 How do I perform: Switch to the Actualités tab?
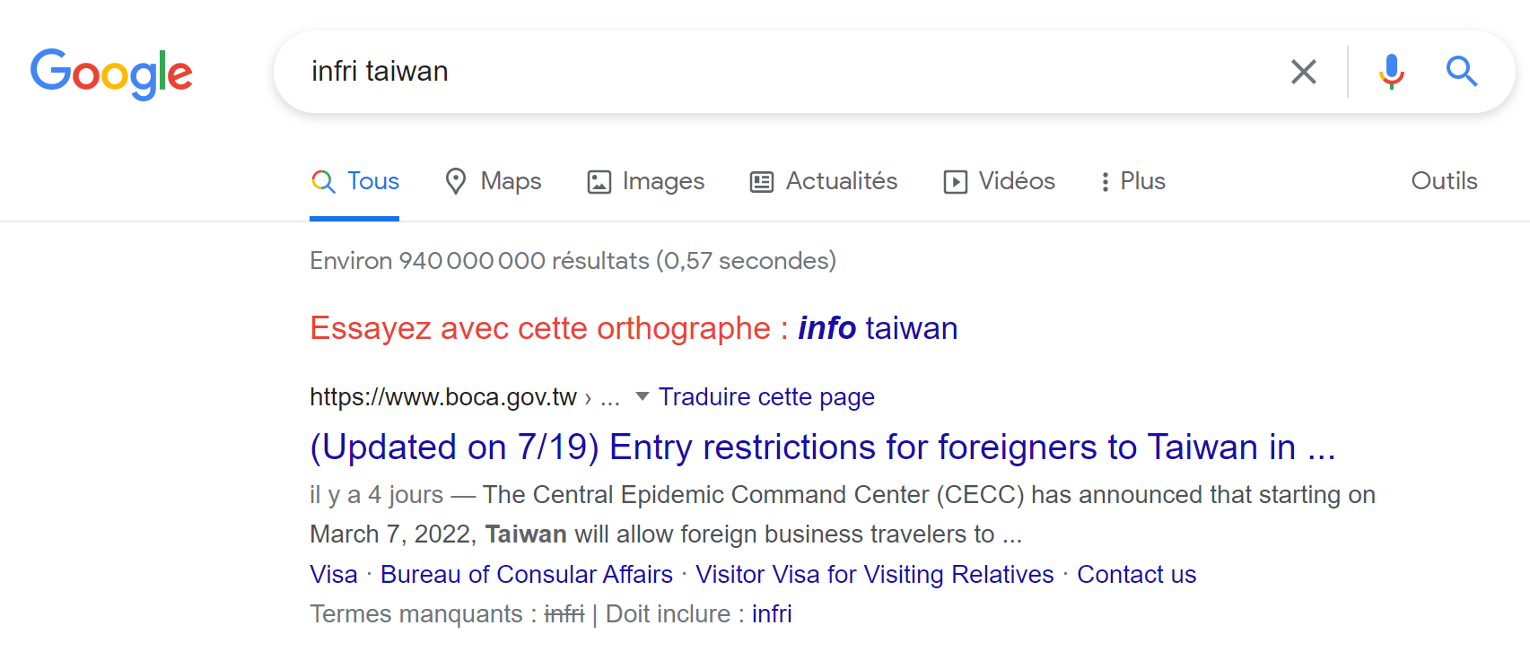coord(824,181)
